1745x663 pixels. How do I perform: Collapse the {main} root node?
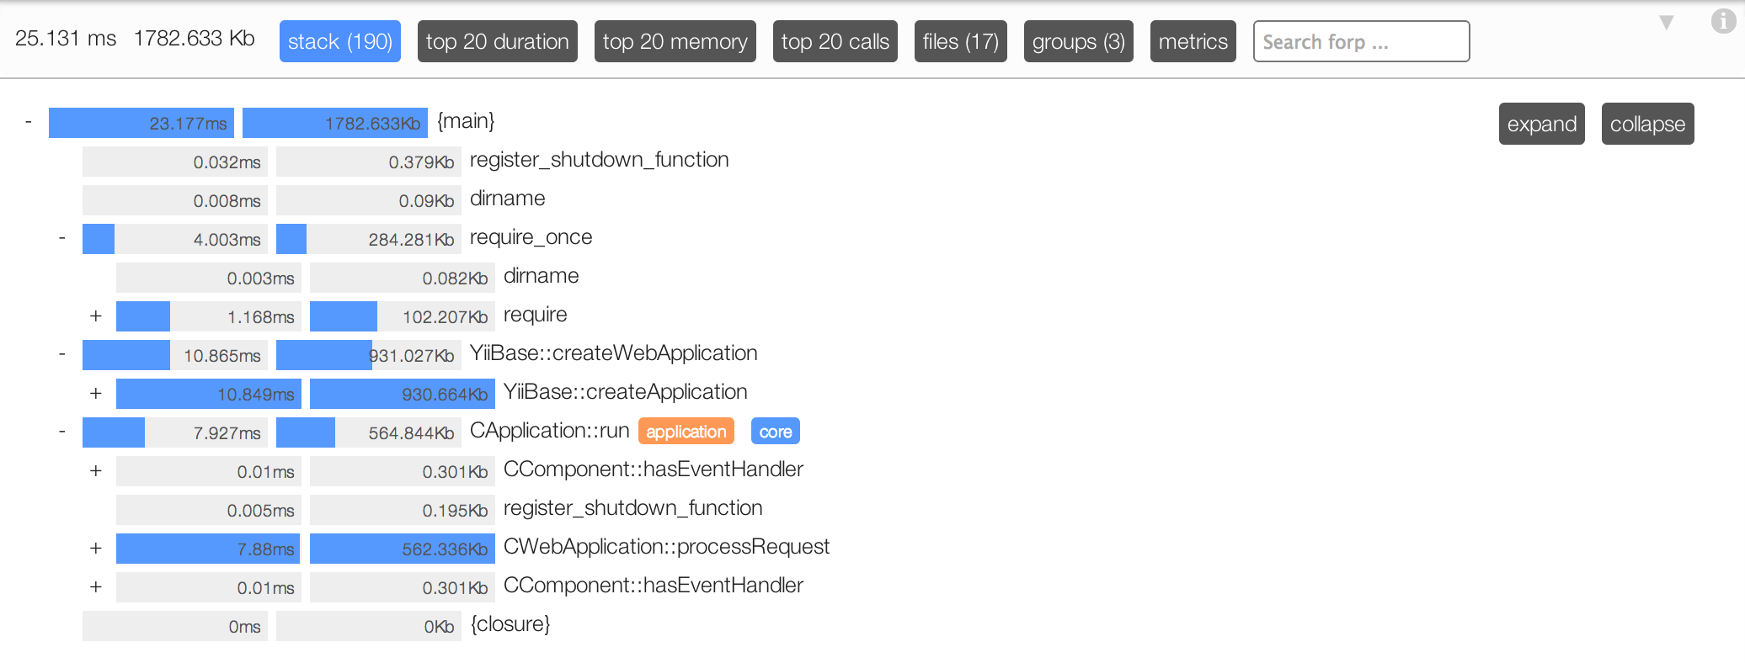[29, 122]
